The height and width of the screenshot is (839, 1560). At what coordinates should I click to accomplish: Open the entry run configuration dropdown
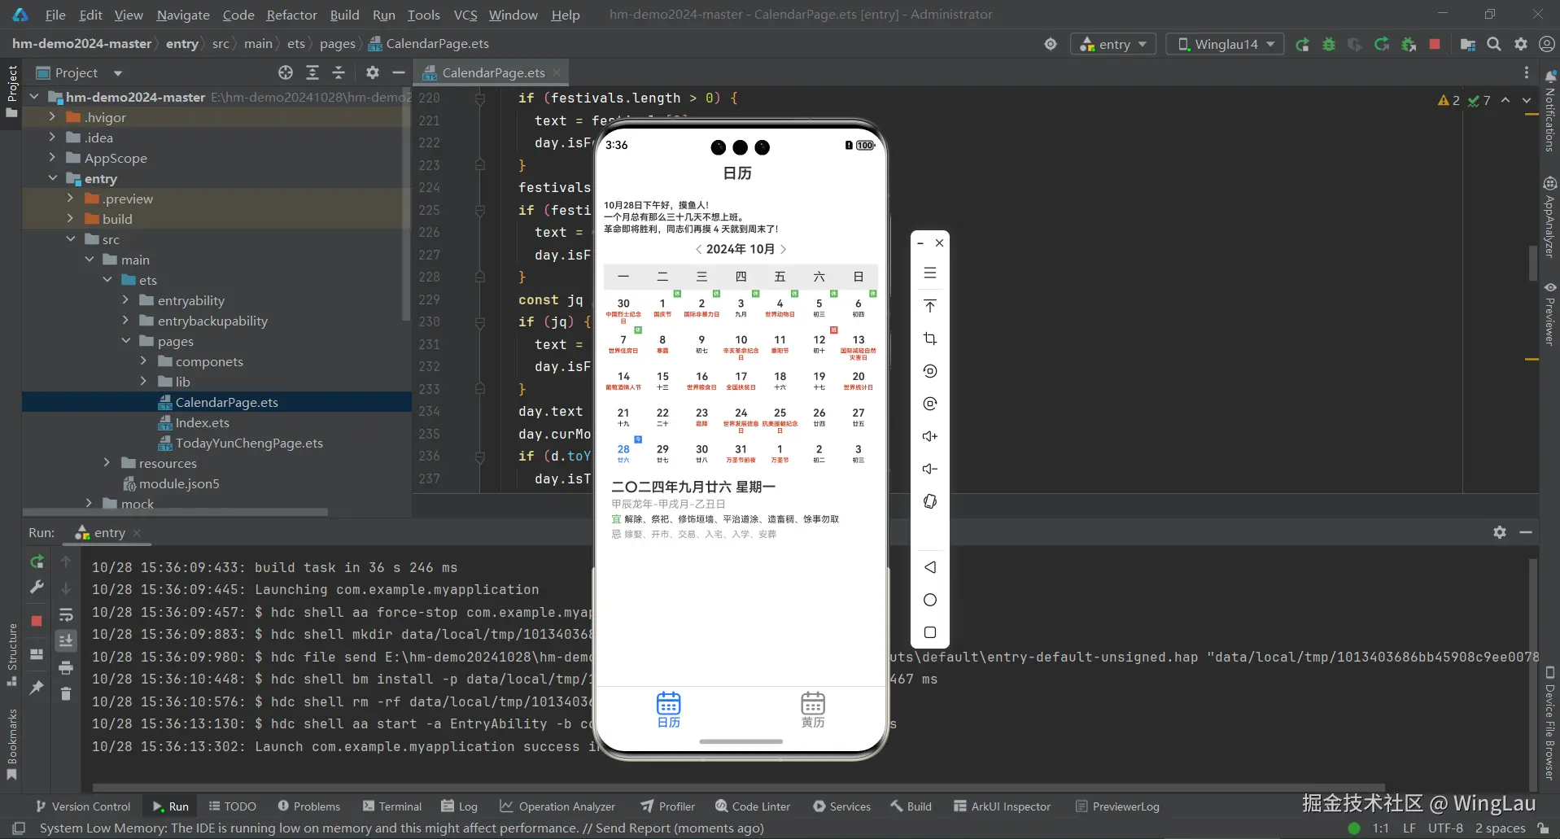pyautogui.click(x=1112, y=45)
